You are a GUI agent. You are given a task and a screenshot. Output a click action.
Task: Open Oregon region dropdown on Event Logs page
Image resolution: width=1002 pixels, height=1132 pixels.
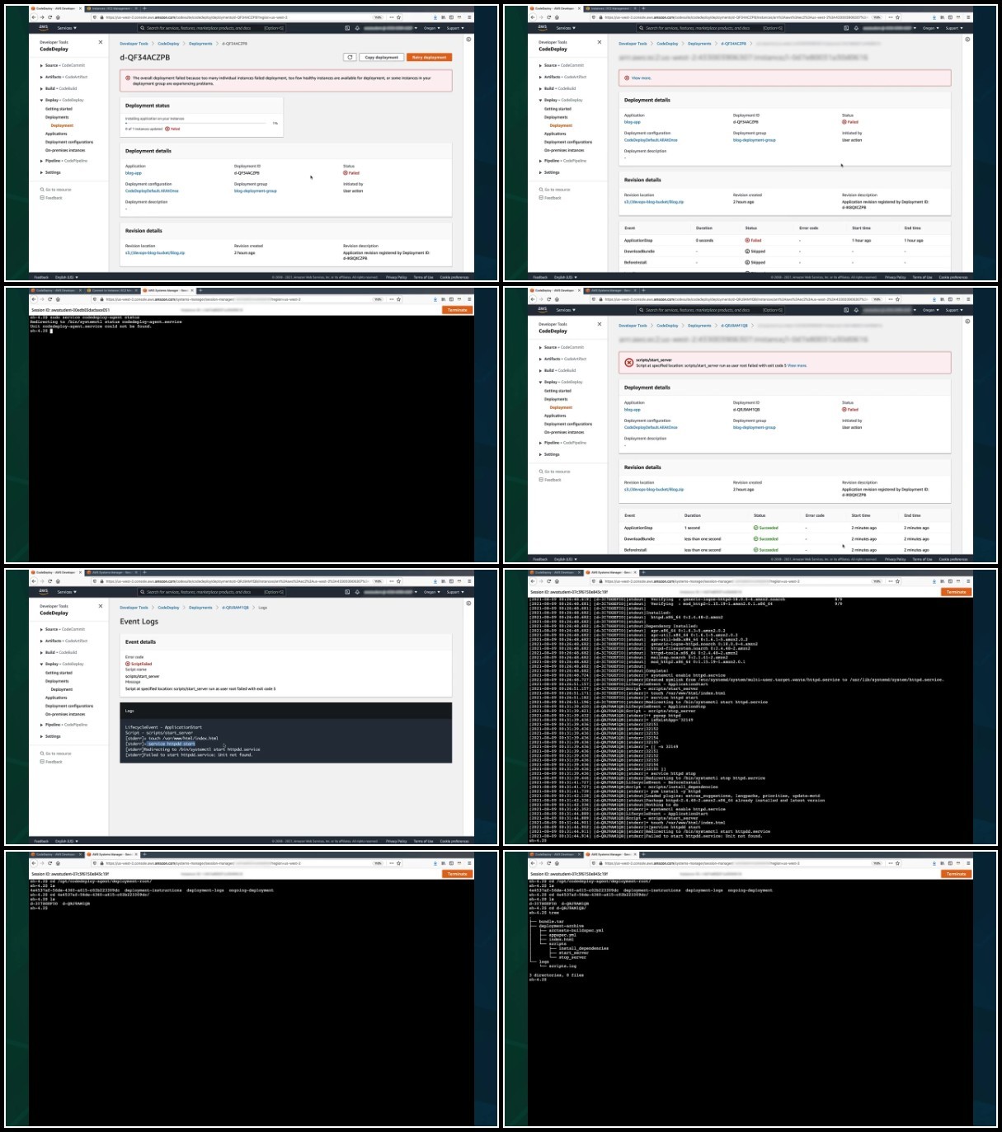click(x=431, y=592)
